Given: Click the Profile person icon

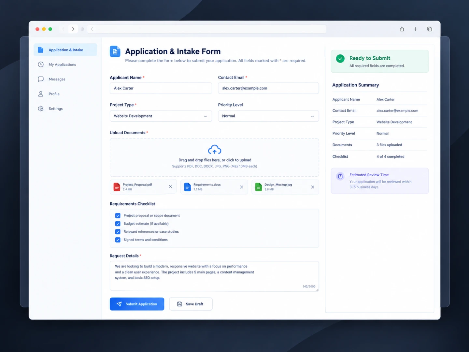Looking at the screenshot, I should tap(41, 94).
